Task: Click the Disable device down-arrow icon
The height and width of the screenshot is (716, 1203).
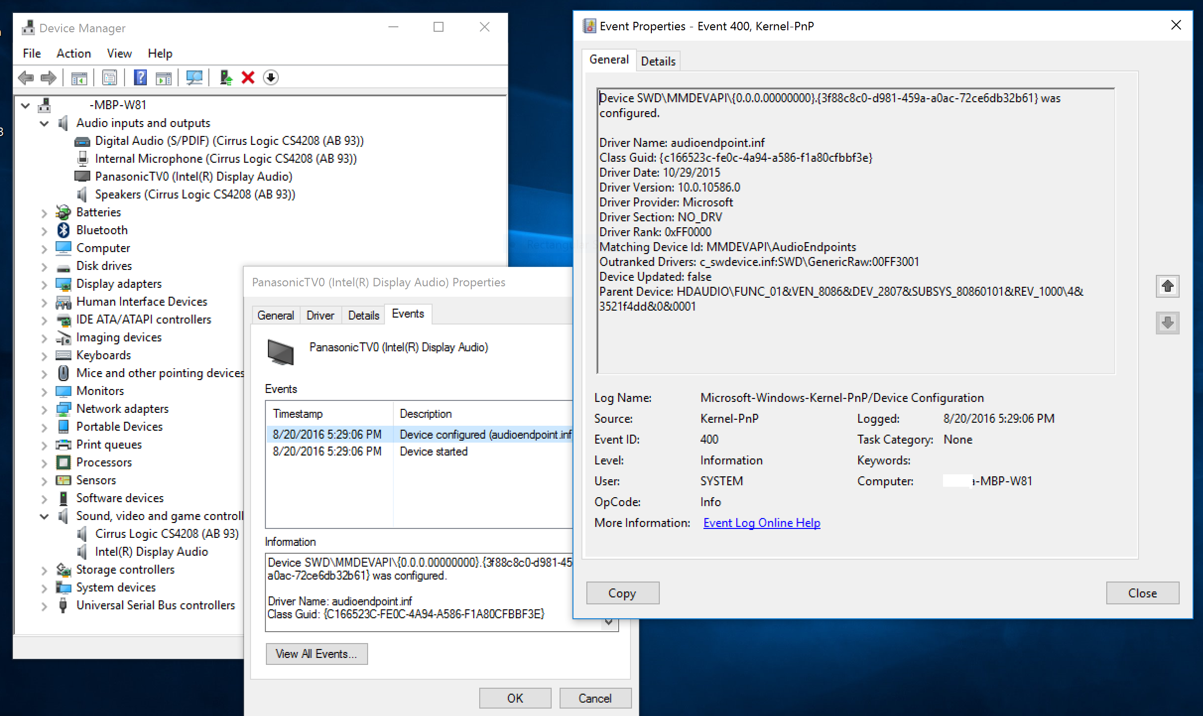Action: [x=271, y=78]
